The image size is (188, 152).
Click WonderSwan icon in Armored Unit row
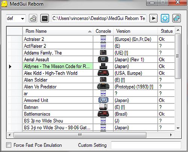[103, 100]
